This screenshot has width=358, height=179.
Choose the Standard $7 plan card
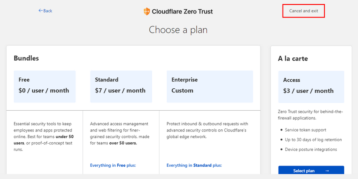[121, 86]
